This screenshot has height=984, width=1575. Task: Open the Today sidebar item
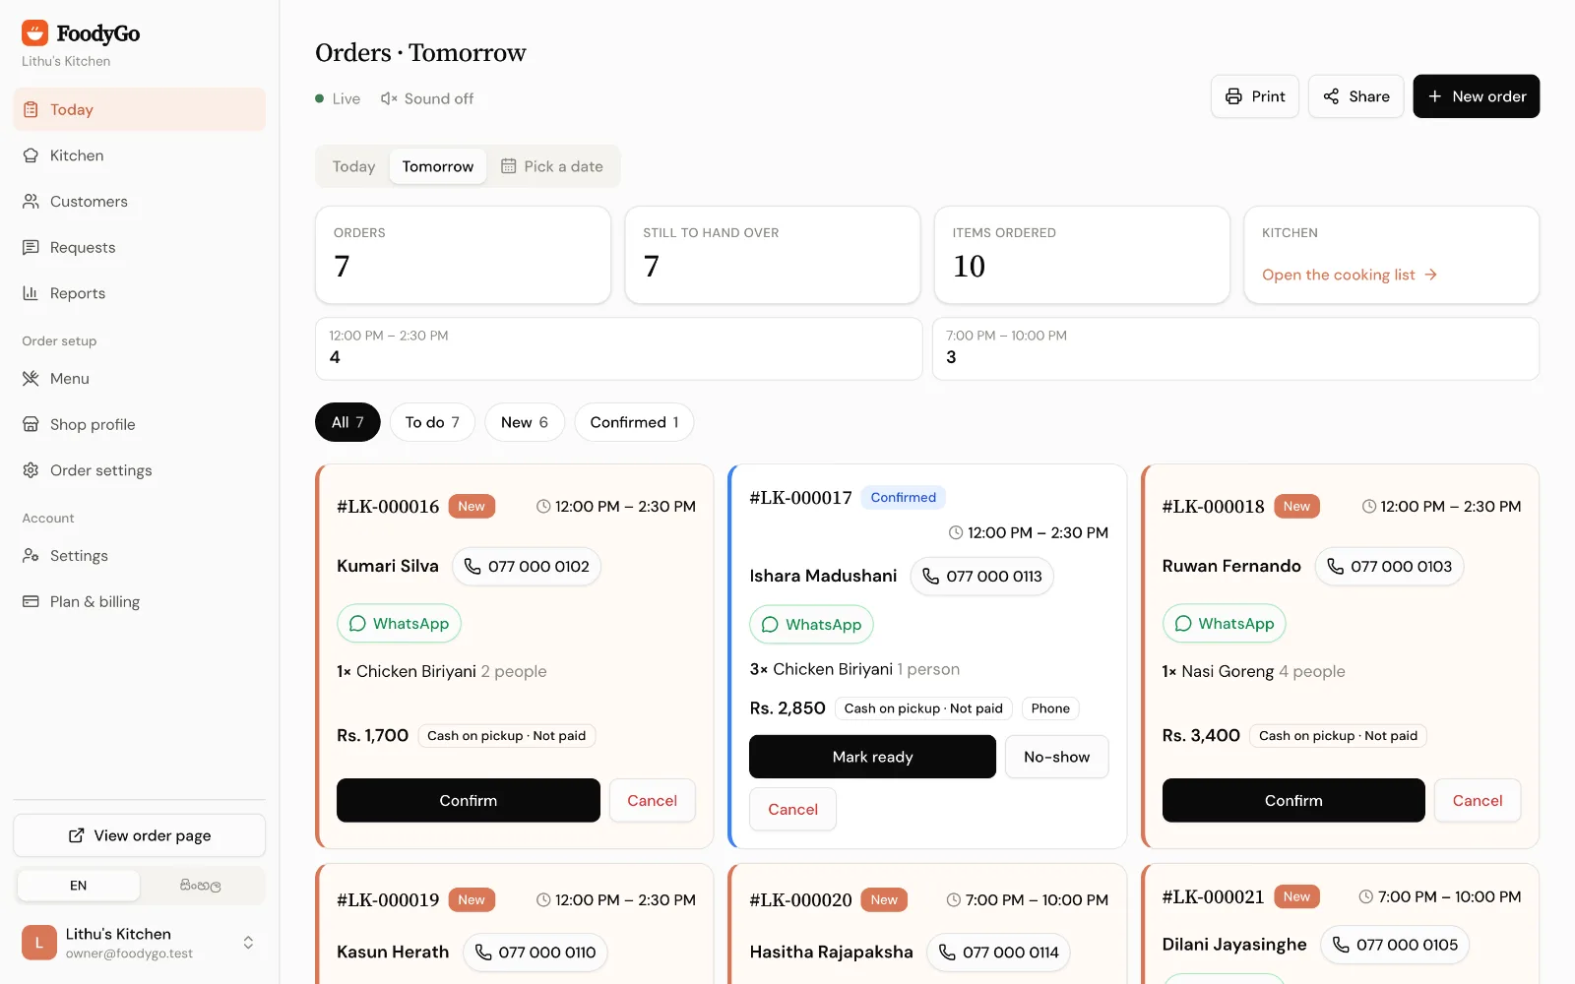tap(139, 109)
